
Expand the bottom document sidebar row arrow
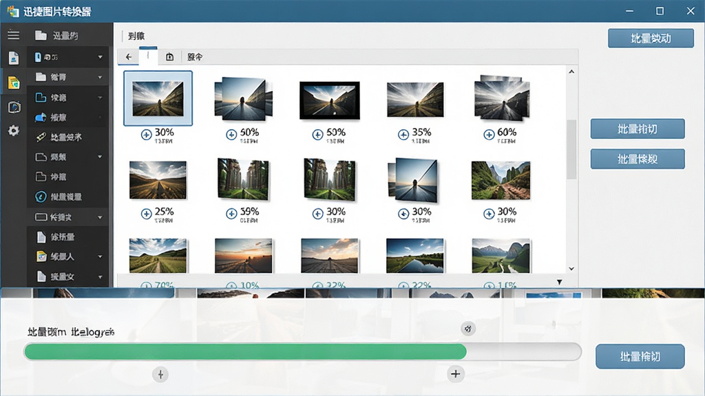tap(100, 277)
